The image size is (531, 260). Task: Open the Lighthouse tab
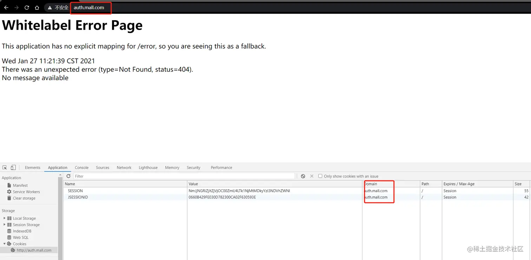click(148, 168)
